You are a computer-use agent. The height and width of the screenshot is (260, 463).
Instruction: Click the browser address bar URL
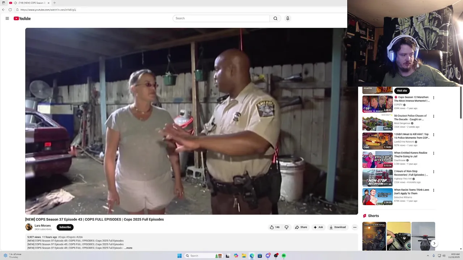(48, 10)
